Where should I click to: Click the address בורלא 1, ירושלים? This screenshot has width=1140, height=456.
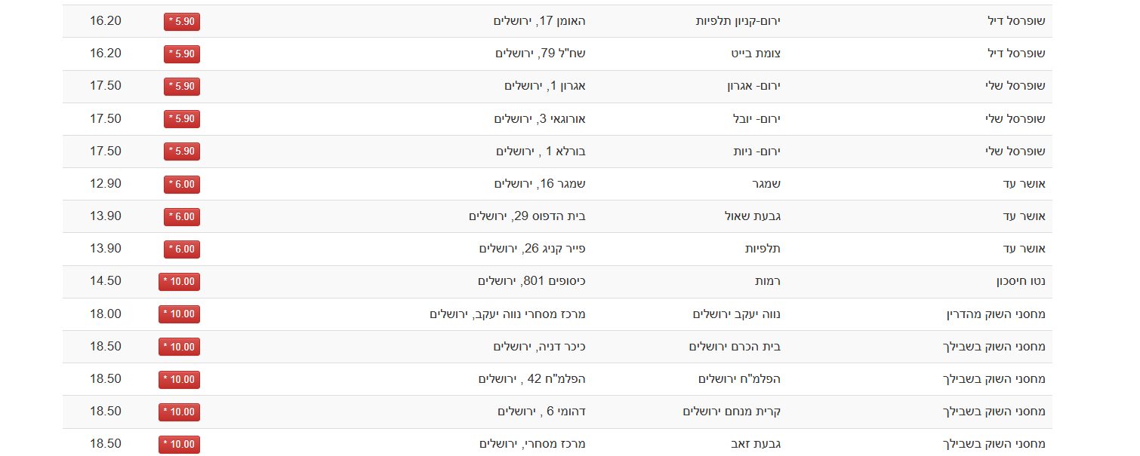[541, 151]
